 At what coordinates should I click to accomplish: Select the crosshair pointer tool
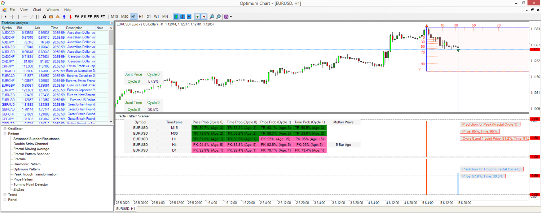(12, 17)
